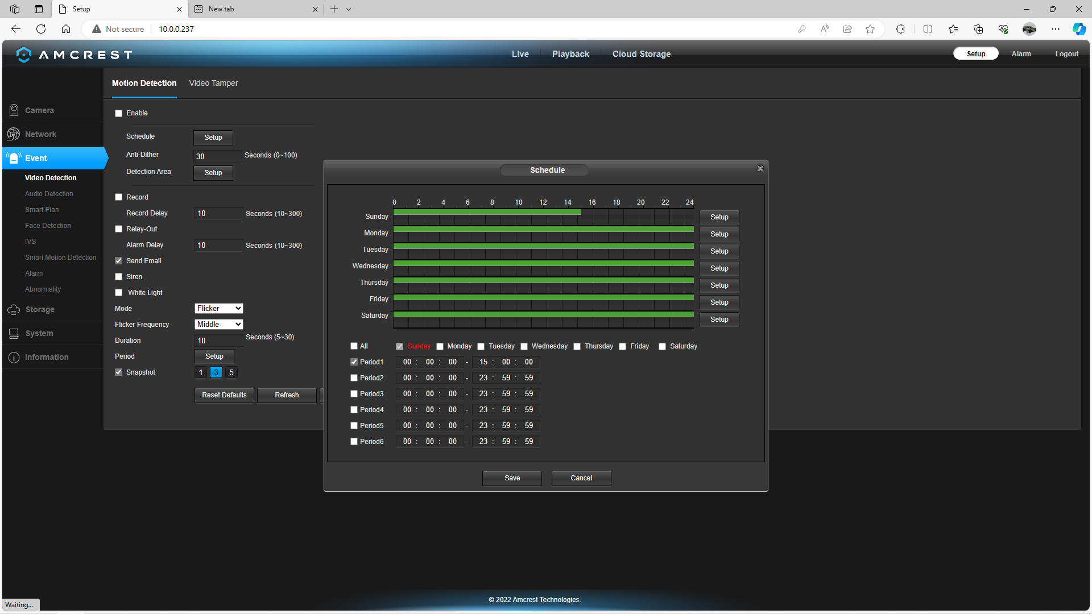Click Setup button for Sunday row
Image resolution: width=1092 pixels, height=614 pixels.
click(x=719, y=217)
